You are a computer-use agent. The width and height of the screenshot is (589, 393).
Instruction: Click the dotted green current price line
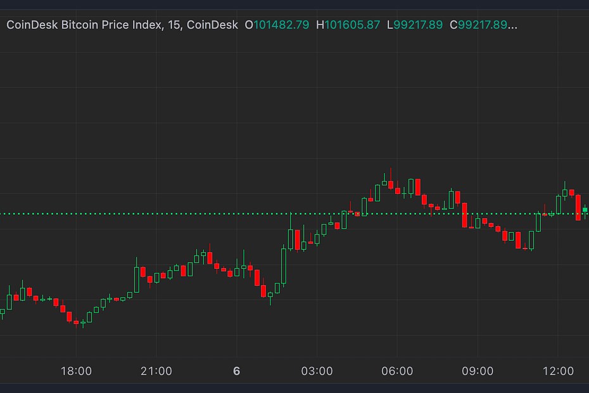coord(294,214)
